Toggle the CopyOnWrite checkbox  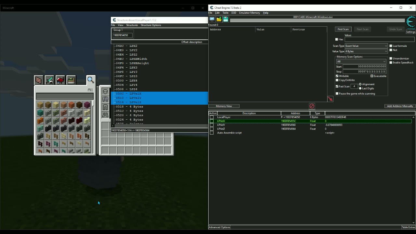click(337, 80)
